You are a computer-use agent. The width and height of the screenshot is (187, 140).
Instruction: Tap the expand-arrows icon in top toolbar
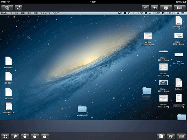click(19, 8)
